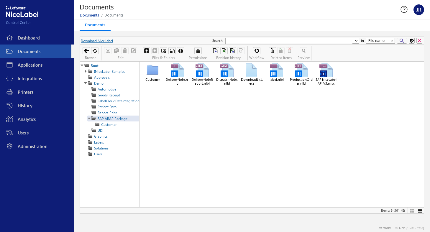
Task: Click the new folder icon in toolbar
Action: click(x=164, y=51)
